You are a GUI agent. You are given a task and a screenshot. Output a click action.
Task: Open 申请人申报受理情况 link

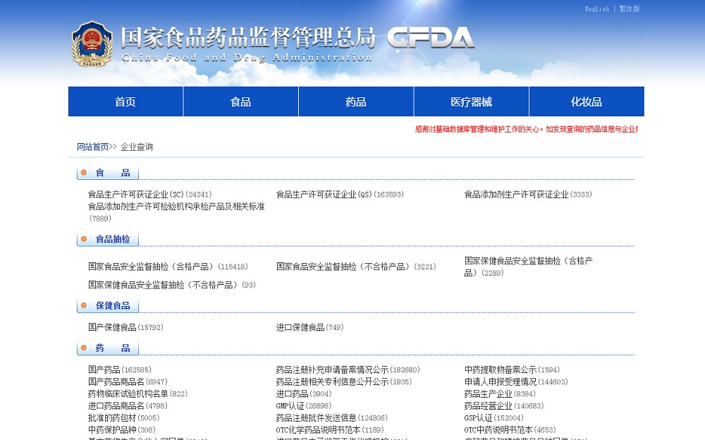point(516,381)
